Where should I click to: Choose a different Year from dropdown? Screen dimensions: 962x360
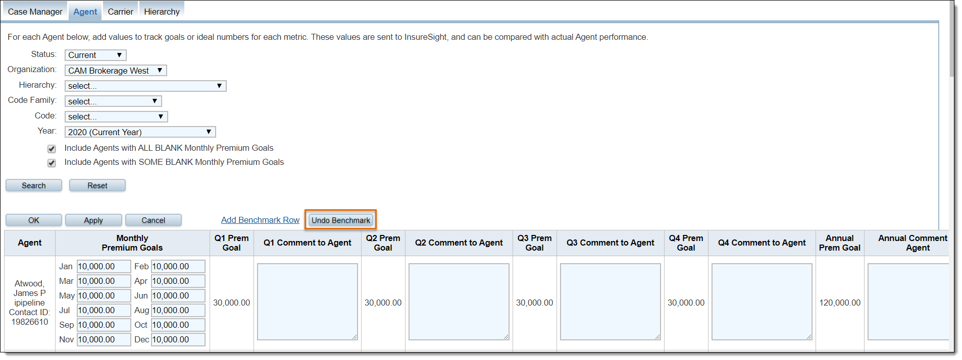pos(140,132)
